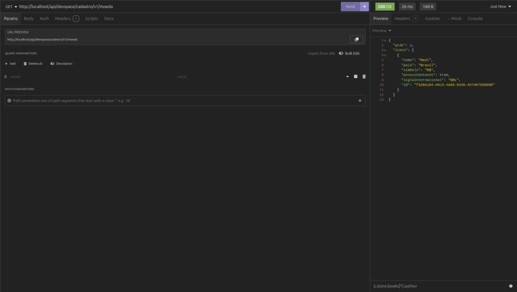
Task: Click the "id" UUID value in response
Action: [454, 85]
